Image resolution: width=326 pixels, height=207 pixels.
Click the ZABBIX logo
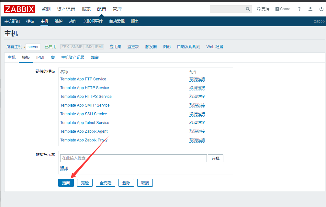click(19, 9)
